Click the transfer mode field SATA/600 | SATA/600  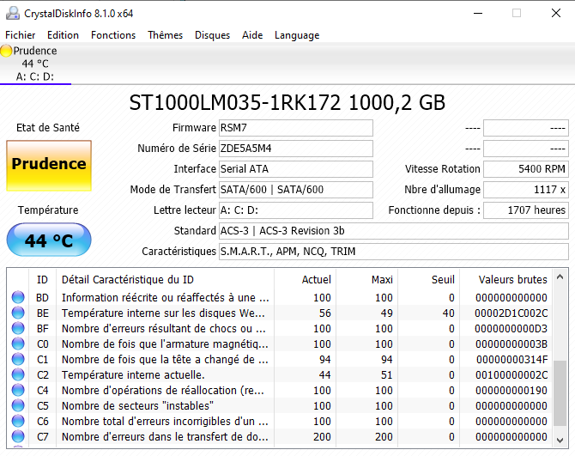[296, 190]
